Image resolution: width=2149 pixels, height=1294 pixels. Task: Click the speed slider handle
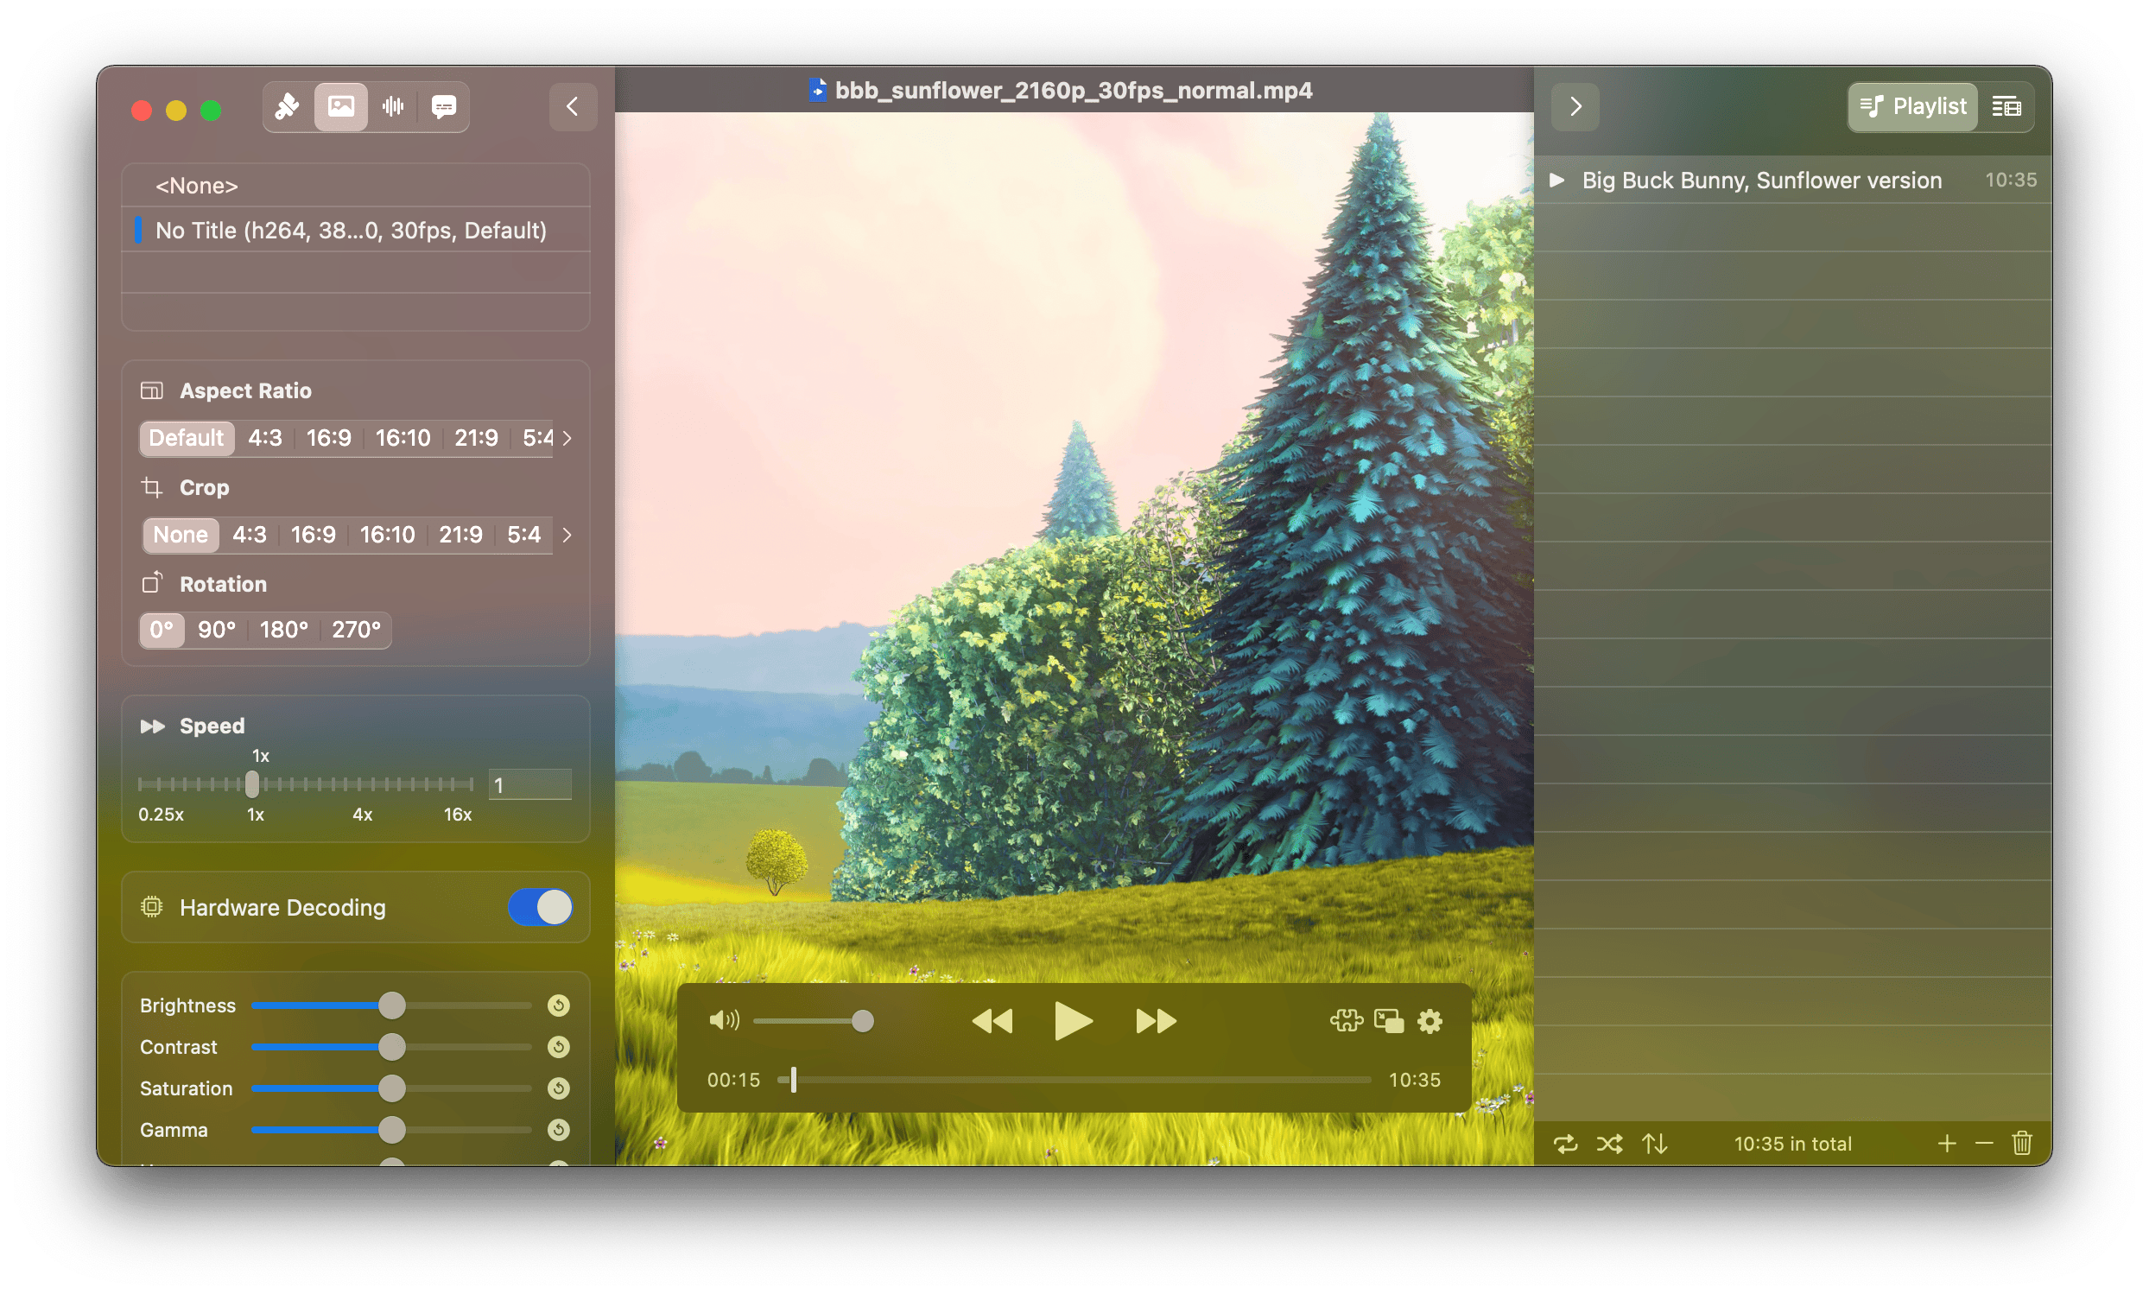[252, 783]
